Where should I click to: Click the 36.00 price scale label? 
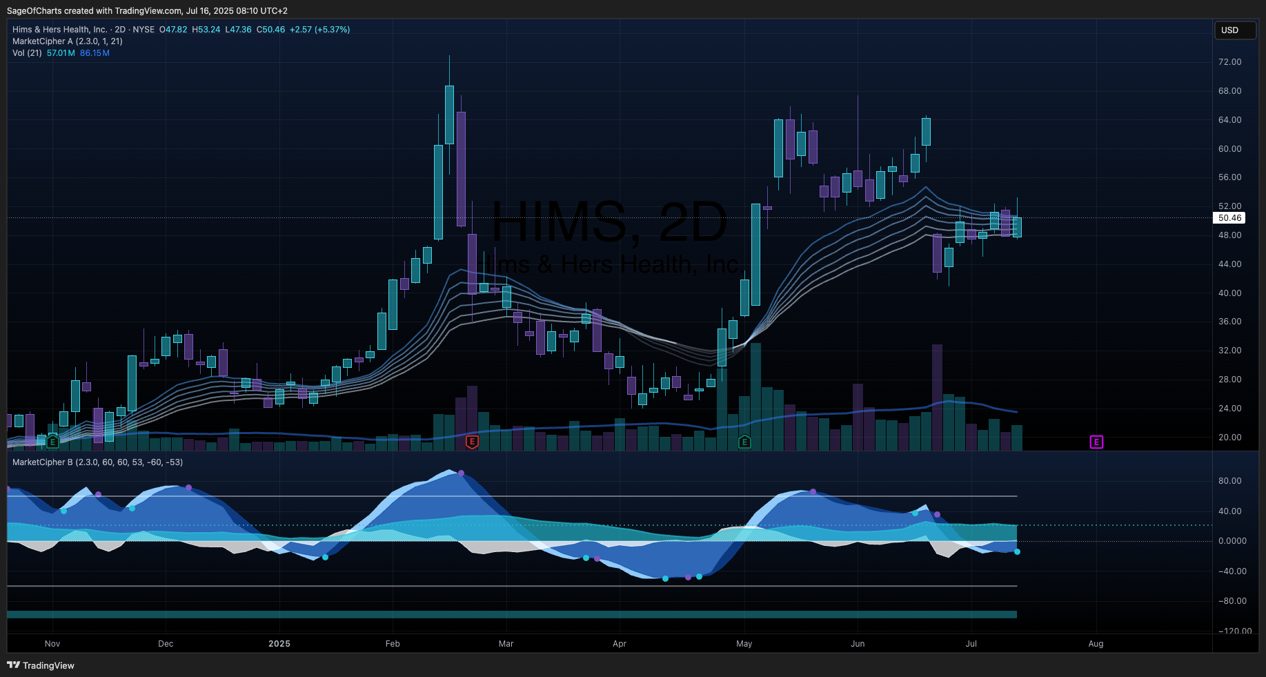pyautogui.click(x=1229, y=322)
